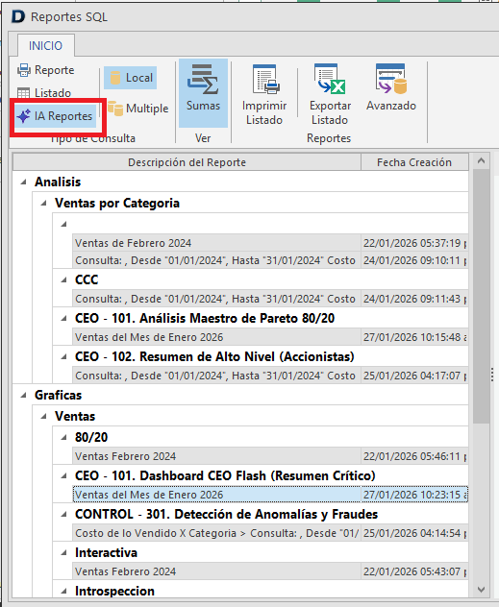Click the 22/01/2026 05:46:11 date cell
The width and height of the screenshot is (499, 607).
414,456
